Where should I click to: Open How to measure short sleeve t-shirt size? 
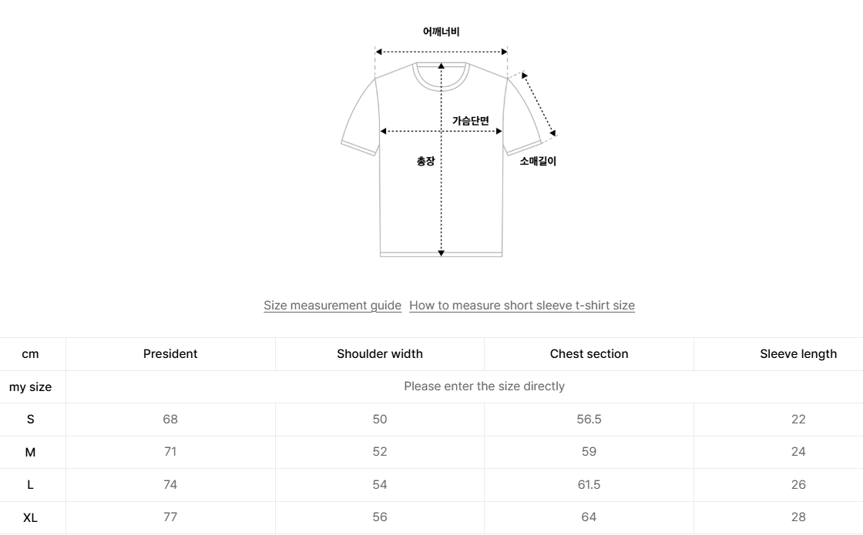522,306
